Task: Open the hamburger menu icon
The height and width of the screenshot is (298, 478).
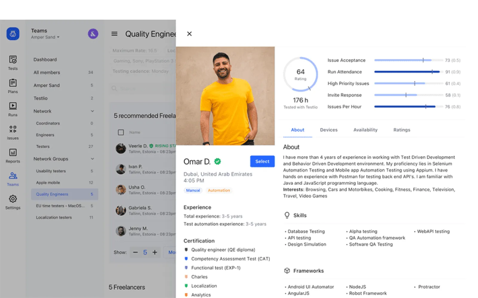Action: pyautogui.click(x=114, y=34)
